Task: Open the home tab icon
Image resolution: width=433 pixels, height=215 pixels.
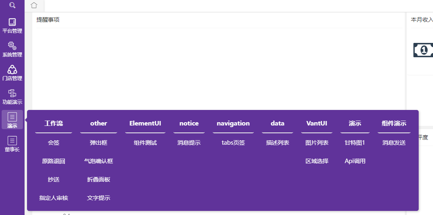Action: click(34, 5)
